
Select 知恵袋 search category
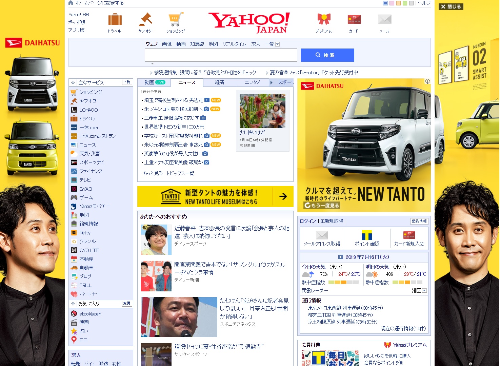pyautogui.click(x=197, y=44)
